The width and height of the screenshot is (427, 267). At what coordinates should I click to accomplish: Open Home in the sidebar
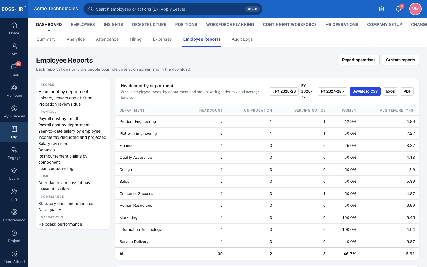(x=14, y=28)
